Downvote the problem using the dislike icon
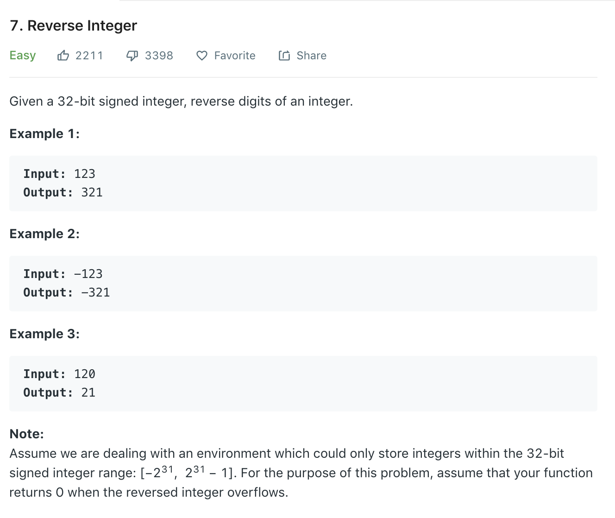Screen dimensions: 615x518 click(132, 55)
